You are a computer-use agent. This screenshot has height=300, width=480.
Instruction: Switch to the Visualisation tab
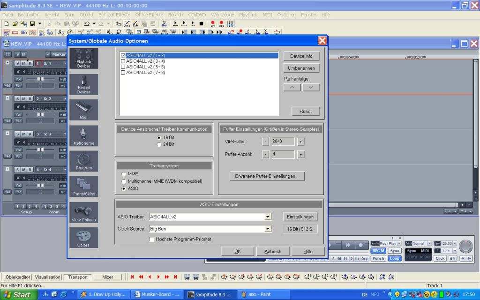[47, 277]
